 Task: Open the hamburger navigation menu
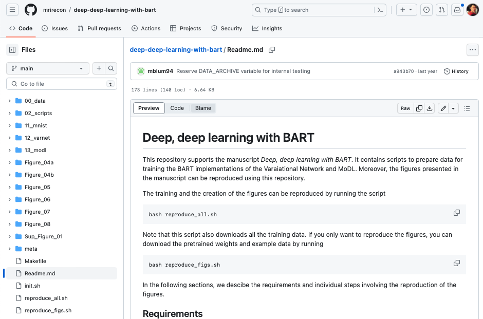[13, 10]
